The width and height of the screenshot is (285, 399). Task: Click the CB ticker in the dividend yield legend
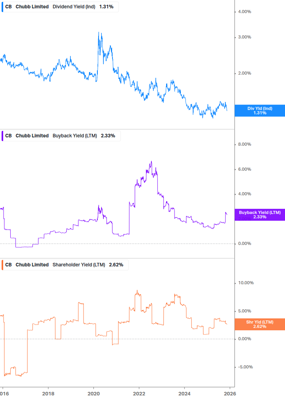pos(8,7)
